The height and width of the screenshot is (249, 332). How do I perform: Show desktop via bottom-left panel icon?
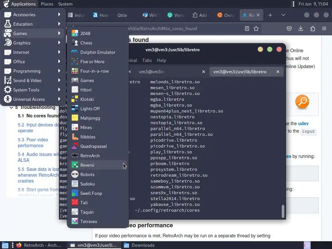tap(5, 245)
